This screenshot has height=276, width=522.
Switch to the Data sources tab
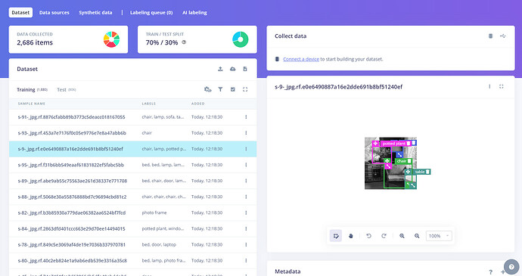(x=54, y=13)
